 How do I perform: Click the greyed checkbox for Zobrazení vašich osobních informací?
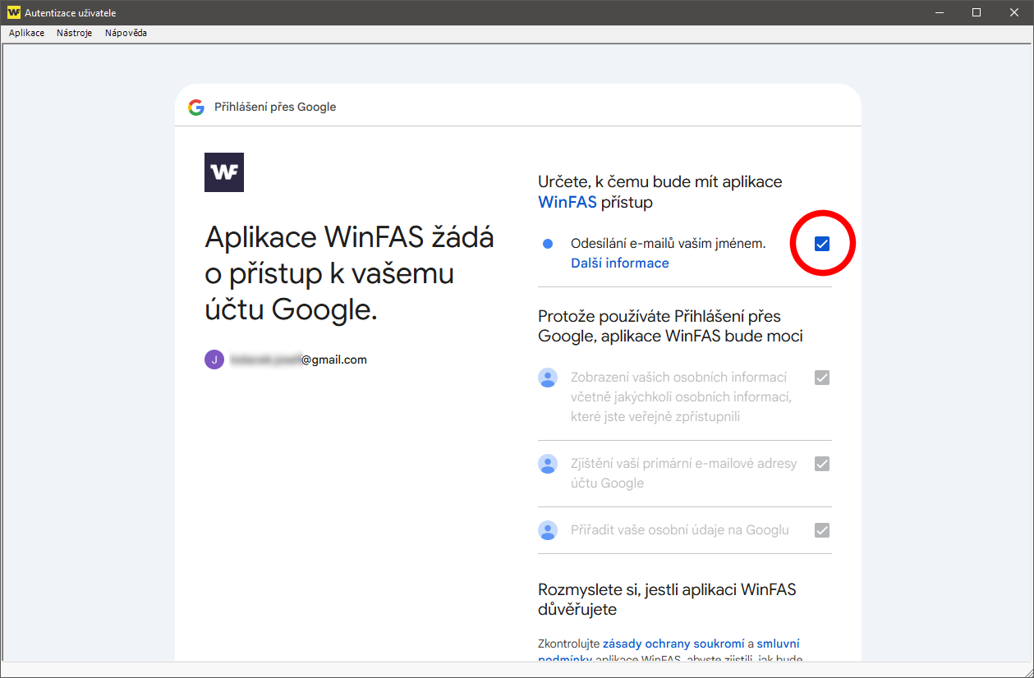pos(822,378)
